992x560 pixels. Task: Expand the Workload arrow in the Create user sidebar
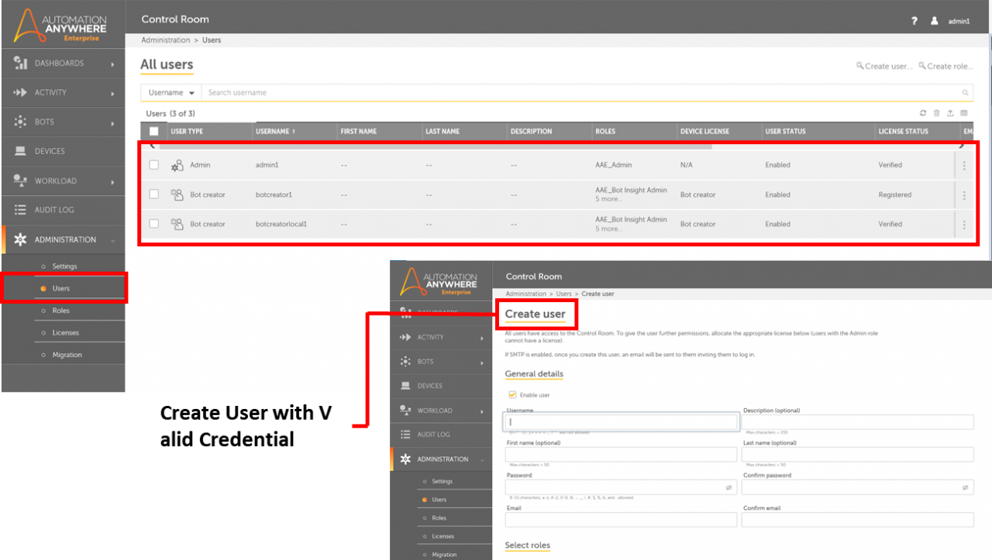(x=481, y=411)
